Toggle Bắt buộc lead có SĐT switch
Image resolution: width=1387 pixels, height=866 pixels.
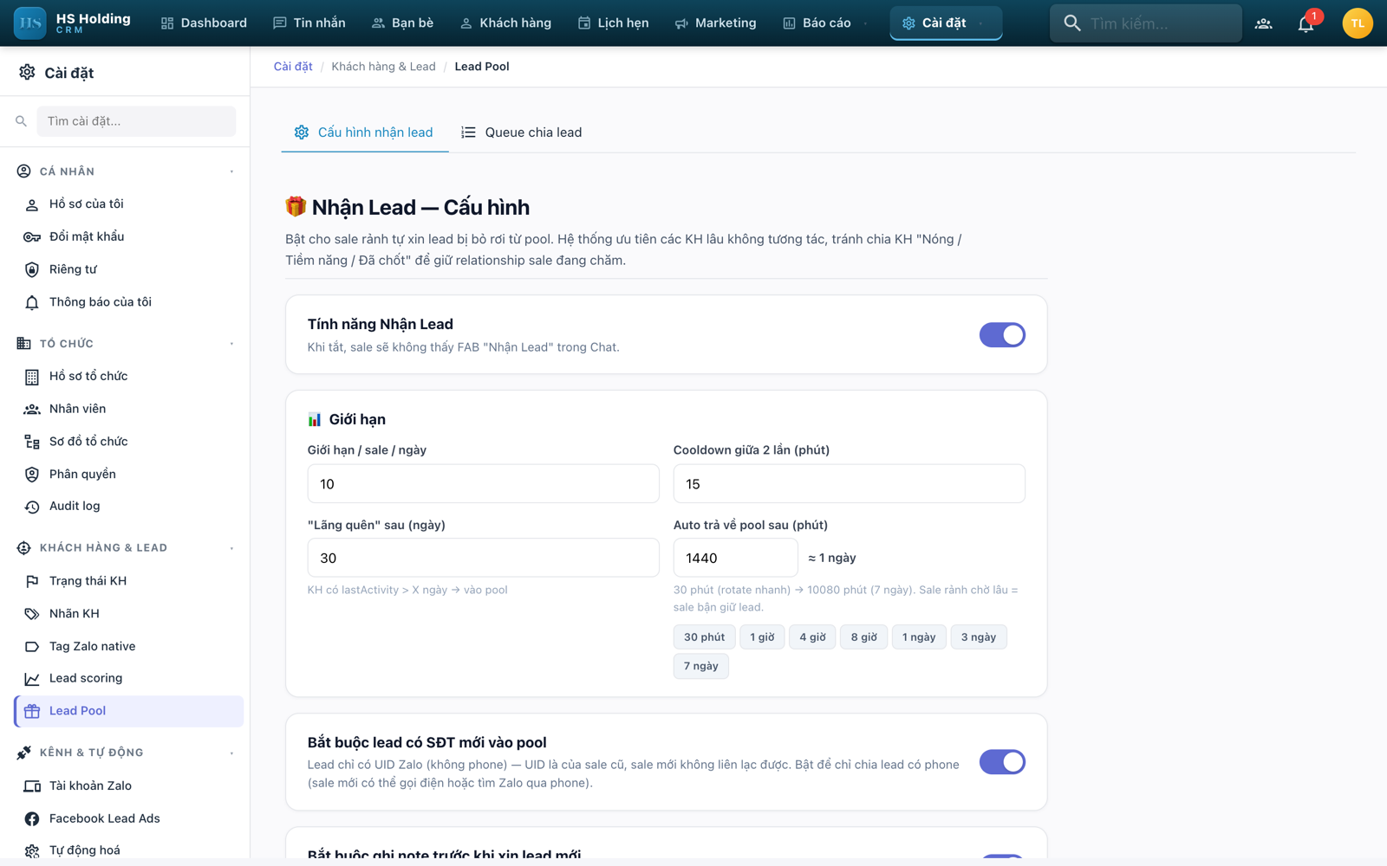(x=1002, y=762)
